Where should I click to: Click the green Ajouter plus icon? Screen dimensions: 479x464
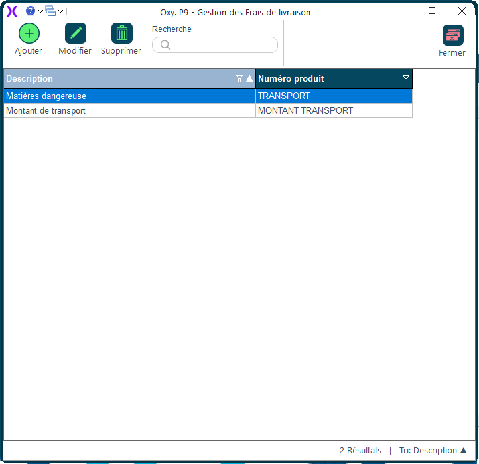point(29,33)
